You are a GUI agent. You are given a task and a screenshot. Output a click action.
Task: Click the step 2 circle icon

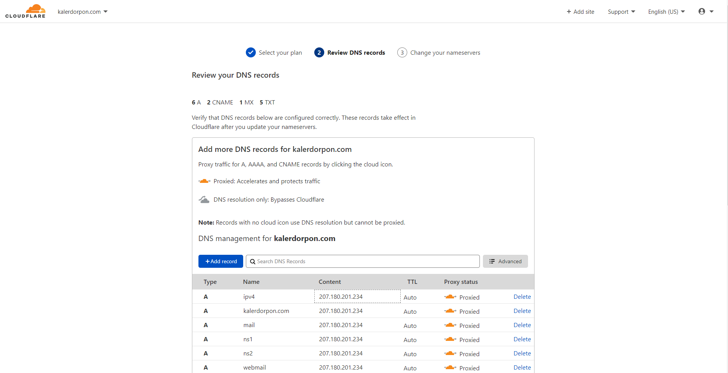pos(319,52)
